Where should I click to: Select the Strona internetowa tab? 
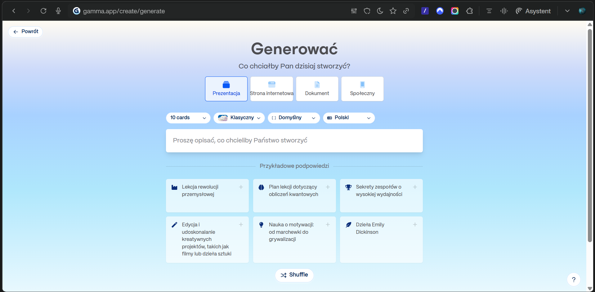271,89
